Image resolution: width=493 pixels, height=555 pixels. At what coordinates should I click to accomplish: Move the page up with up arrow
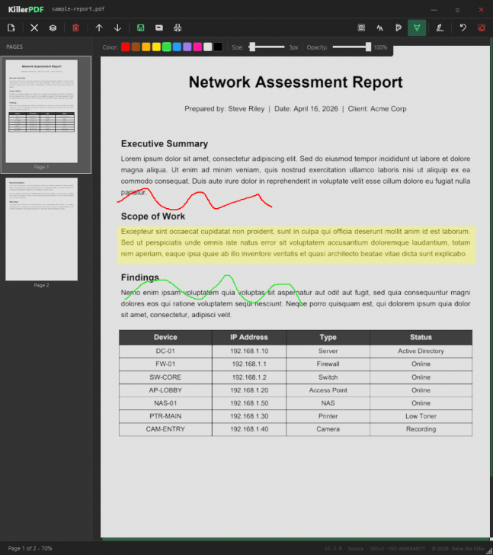tap(99, 28)
